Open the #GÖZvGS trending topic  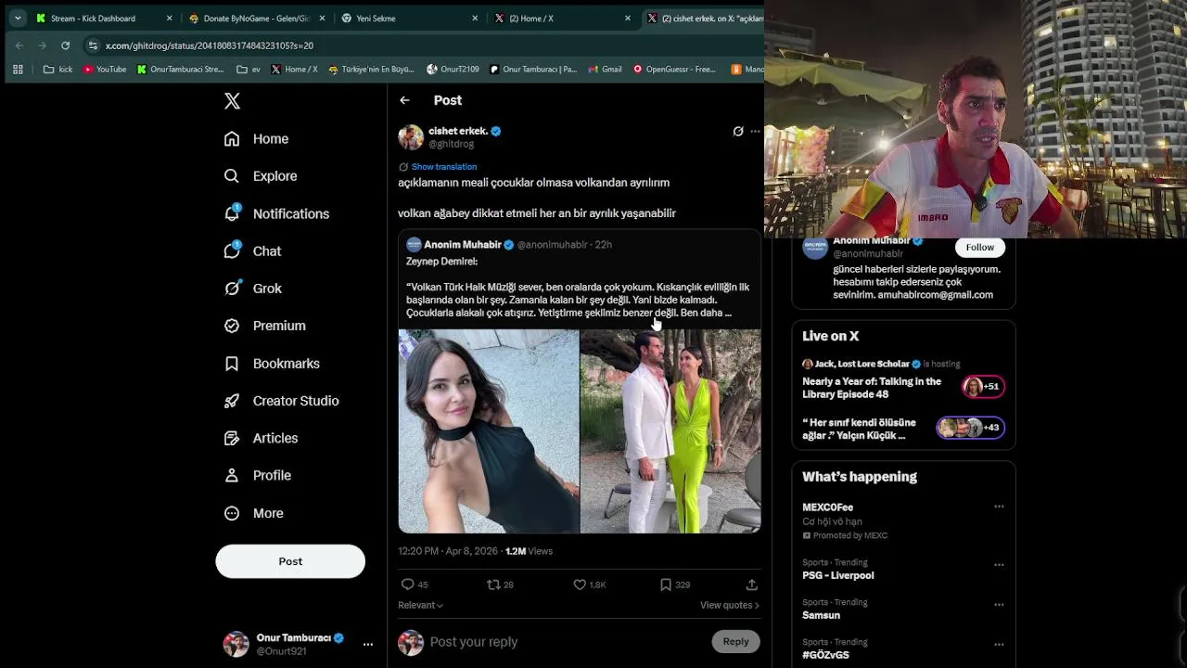click(x=825, y=655)
